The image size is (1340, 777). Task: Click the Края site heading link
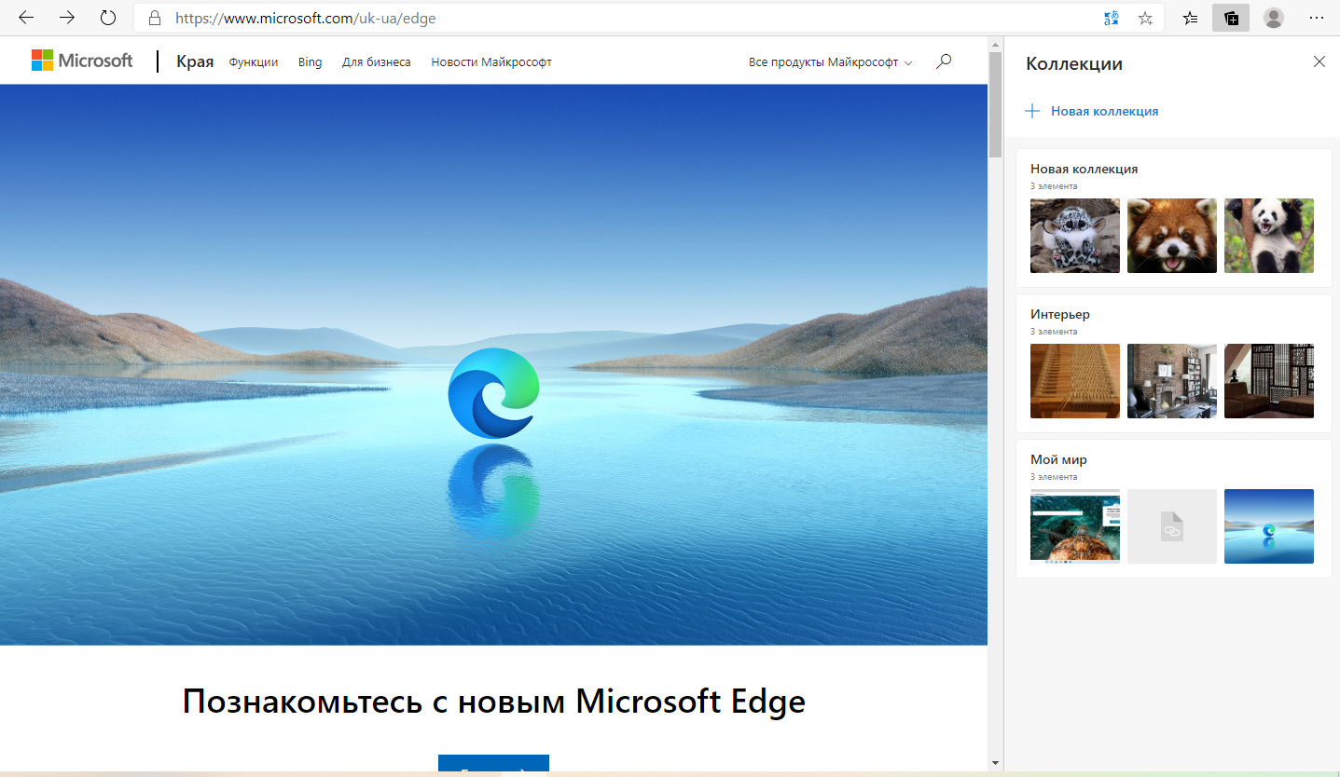tap(195, 62)
